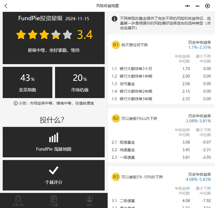Open the three-dots more menu
The width and height of the screenshot is (215, 208).
[x=187, y=6]
